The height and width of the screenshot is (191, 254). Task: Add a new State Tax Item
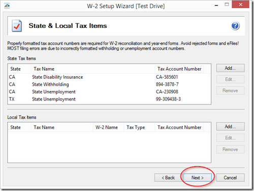[230, 68]
